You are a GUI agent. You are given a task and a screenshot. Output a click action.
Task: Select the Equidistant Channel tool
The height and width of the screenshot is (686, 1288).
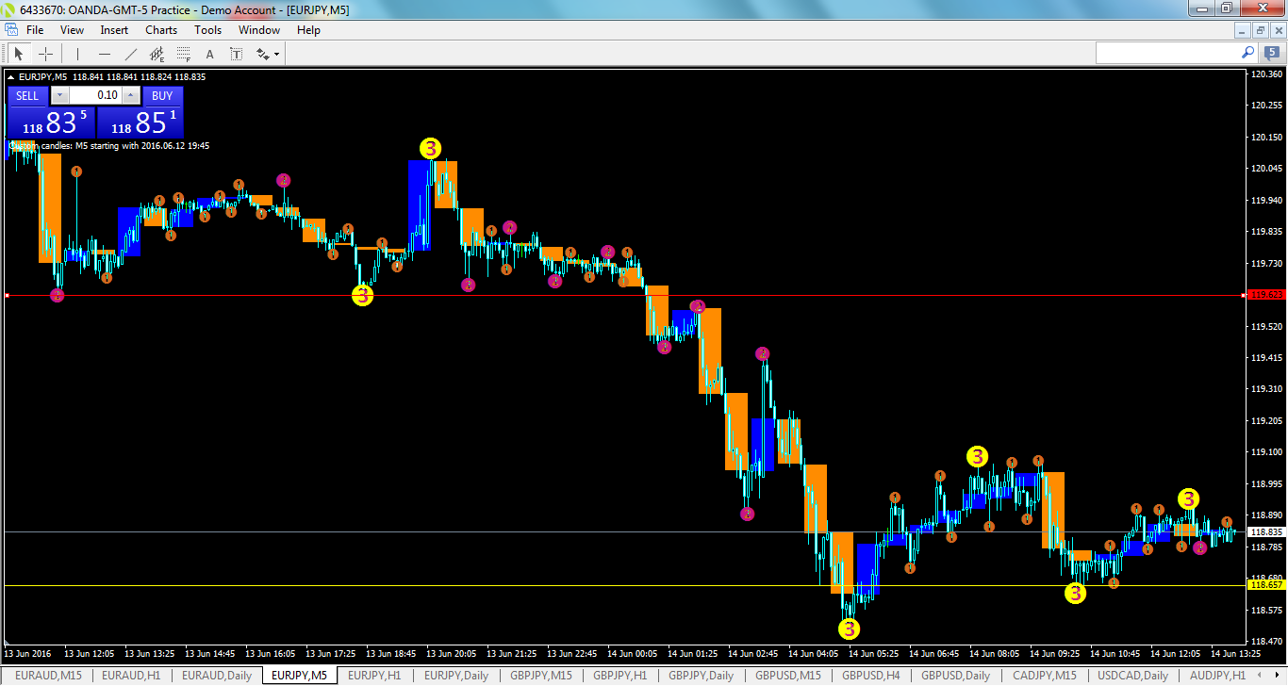pyautogui.click(x=157, y=53)
